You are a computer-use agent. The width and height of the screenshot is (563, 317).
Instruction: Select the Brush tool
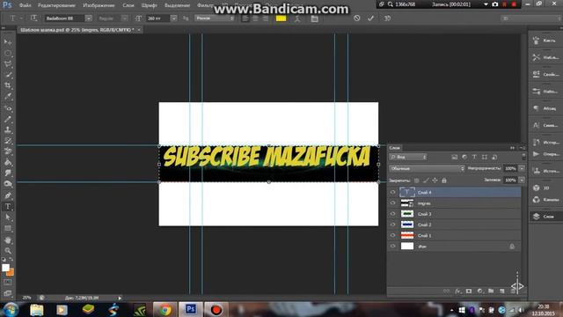click(x=8, y=119)
